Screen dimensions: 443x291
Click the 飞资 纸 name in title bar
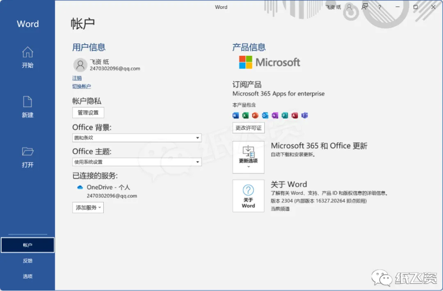pos(333,7)
